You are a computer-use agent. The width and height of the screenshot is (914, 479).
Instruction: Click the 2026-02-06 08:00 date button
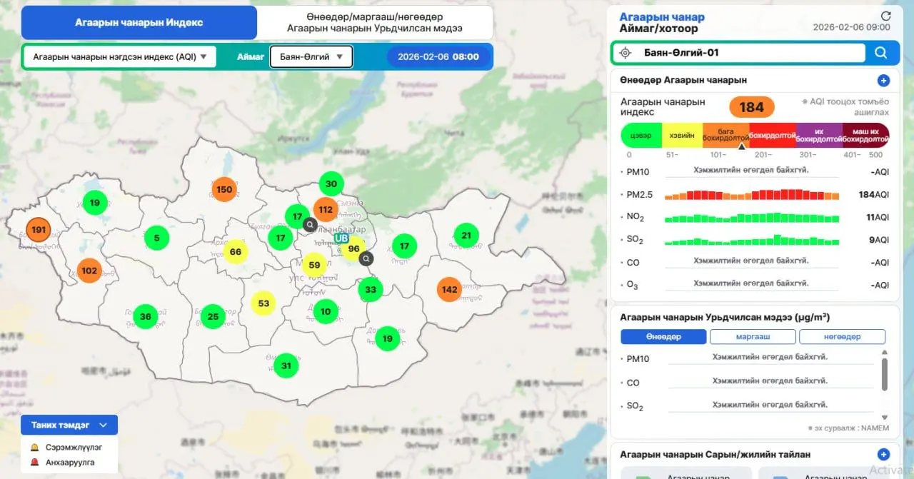point(438,57)
